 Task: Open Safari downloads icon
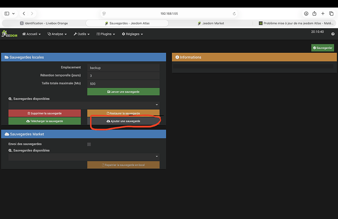306,14
